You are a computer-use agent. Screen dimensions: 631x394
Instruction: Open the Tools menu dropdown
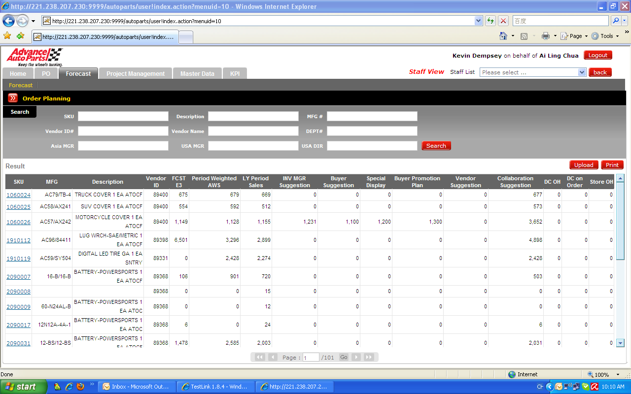point(605,36)
